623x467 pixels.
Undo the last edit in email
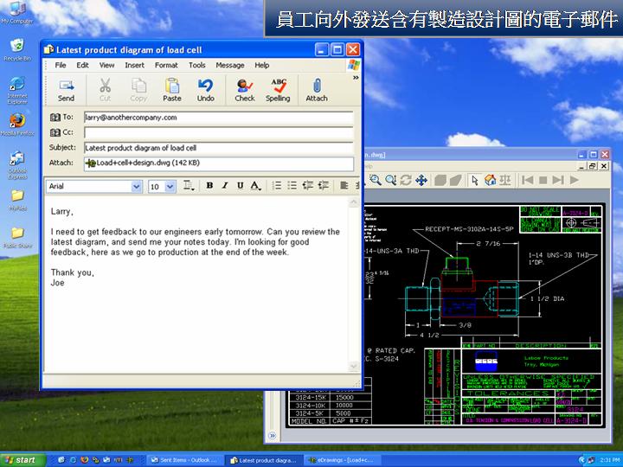click(x=205, y=91)
